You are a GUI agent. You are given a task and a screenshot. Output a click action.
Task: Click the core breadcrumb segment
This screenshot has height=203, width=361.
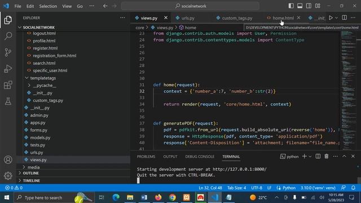tap(140, 28)
